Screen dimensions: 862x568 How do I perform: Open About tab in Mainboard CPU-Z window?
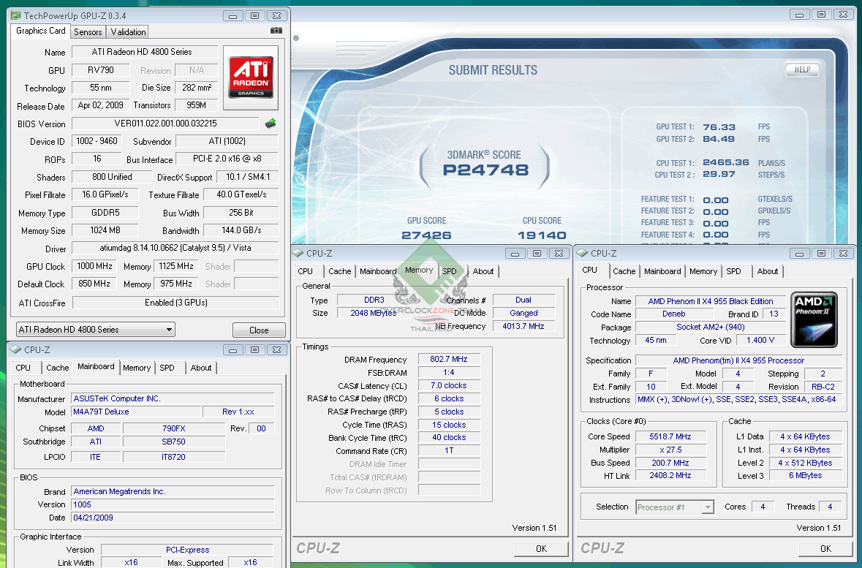pos(201,368)
